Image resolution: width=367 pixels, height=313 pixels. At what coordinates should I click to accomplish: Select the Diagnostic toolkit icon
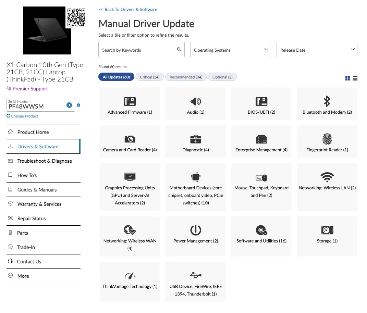196,139
